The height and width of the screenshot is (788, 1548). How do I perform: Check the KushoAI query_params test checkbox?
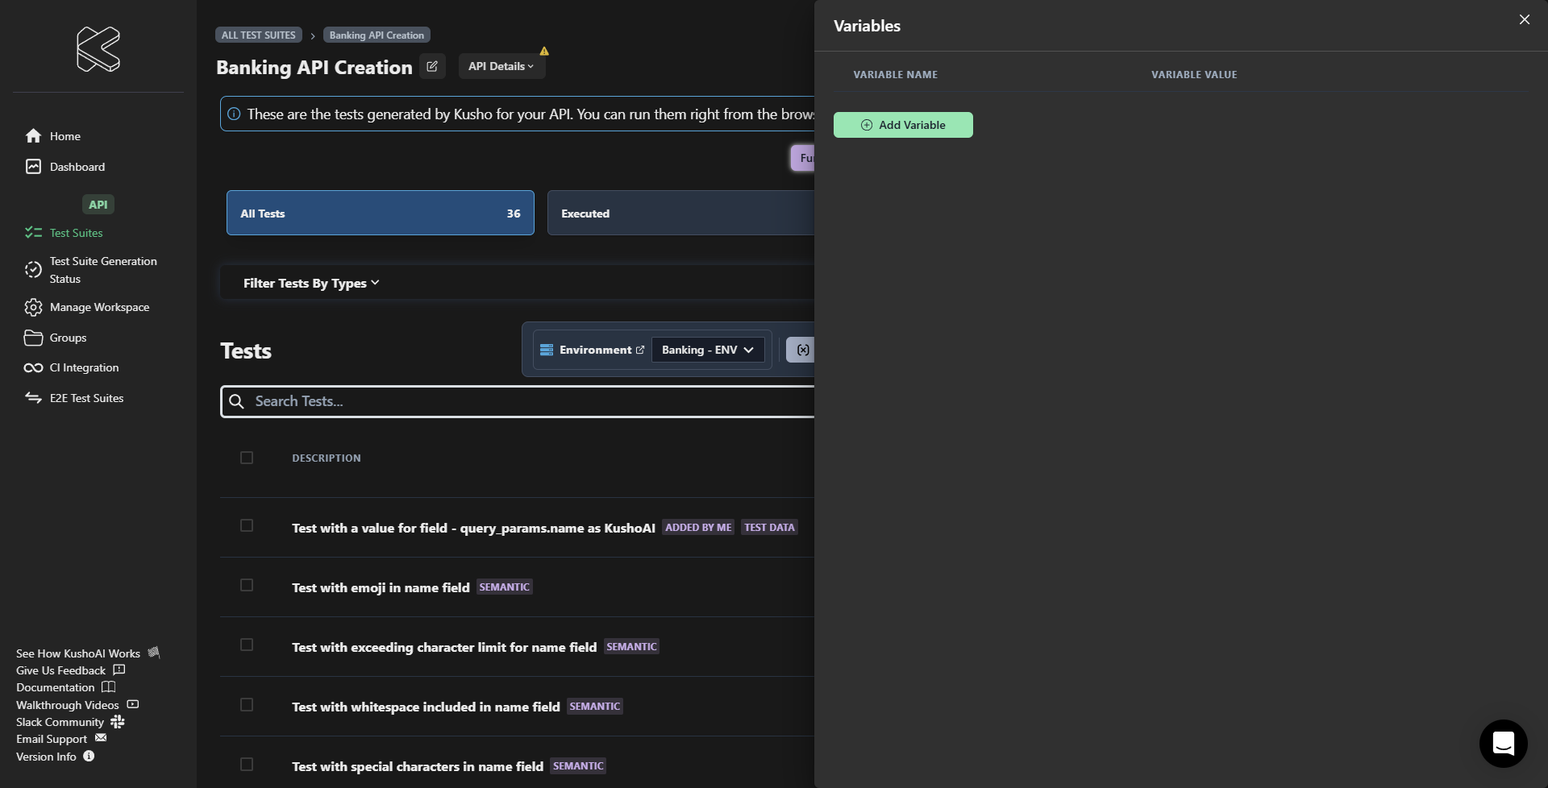(247, 525)
